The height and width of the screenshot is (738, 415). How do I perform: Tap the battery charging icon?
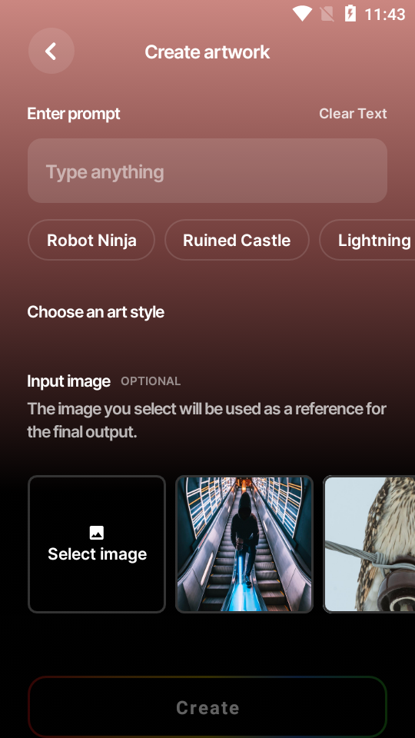(350, 14)
